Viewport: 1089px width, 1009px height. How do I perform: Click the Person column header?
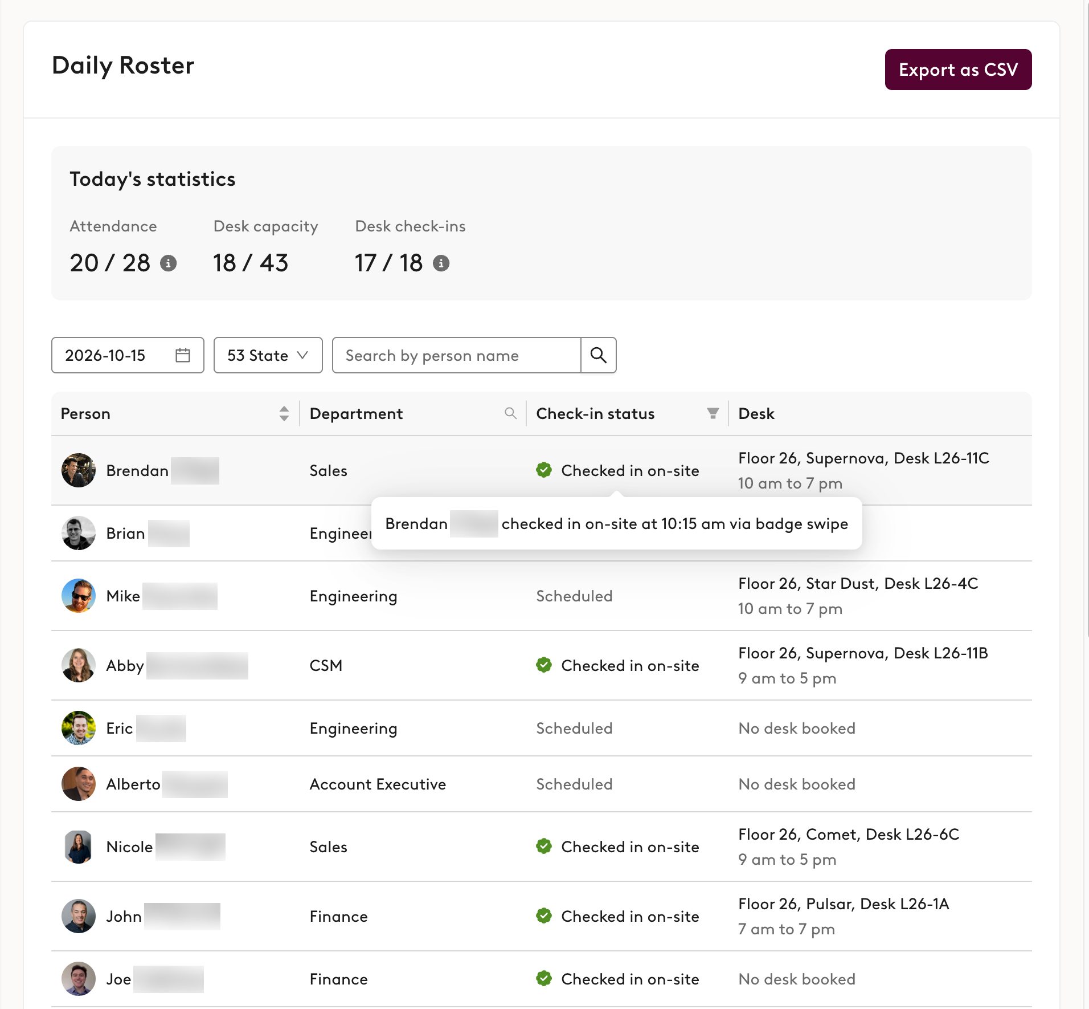[175, 414]
